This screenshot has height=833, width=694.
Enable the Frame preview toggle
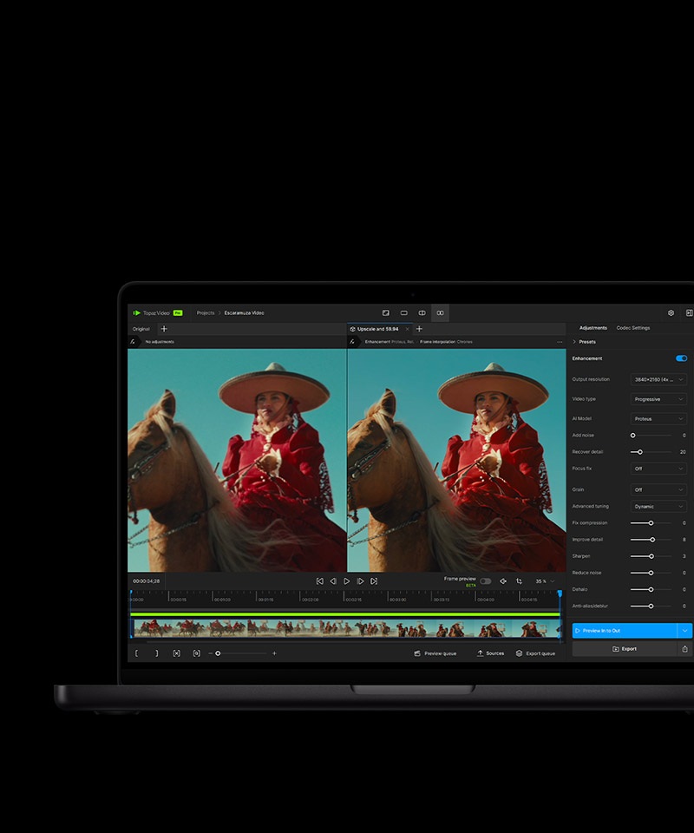[x=485, y=580]
